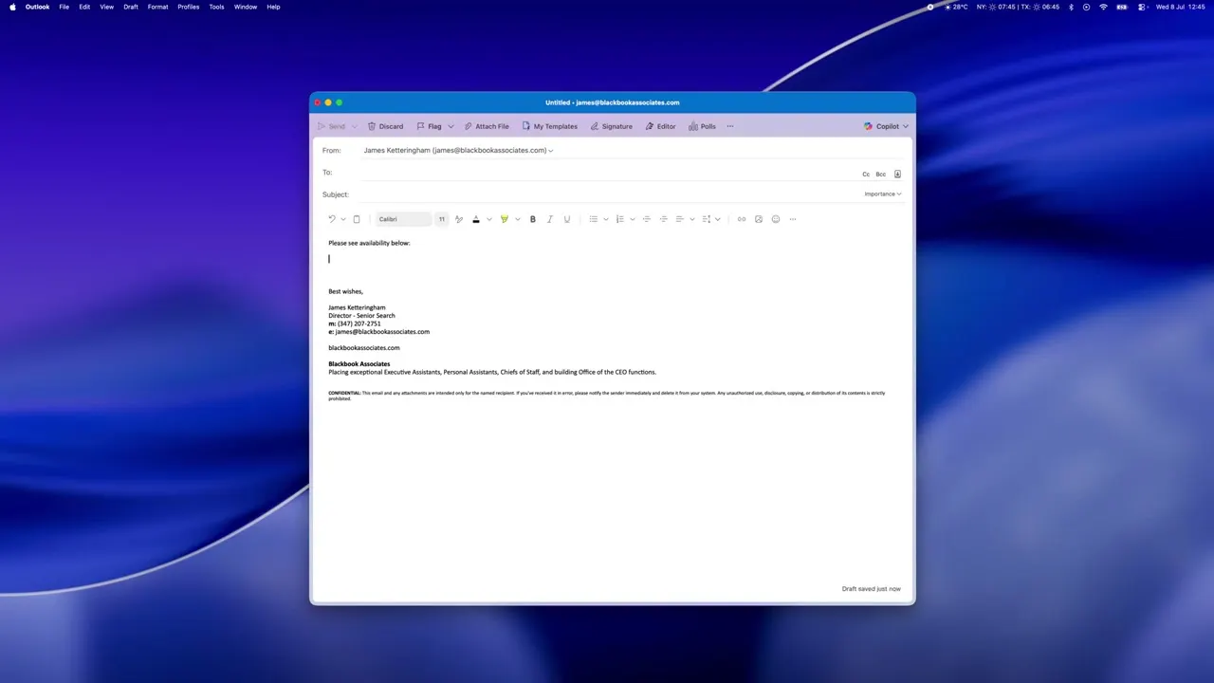Set text alignment
This screenshot has width=1214, height=683.
click(x=680, y=219)
